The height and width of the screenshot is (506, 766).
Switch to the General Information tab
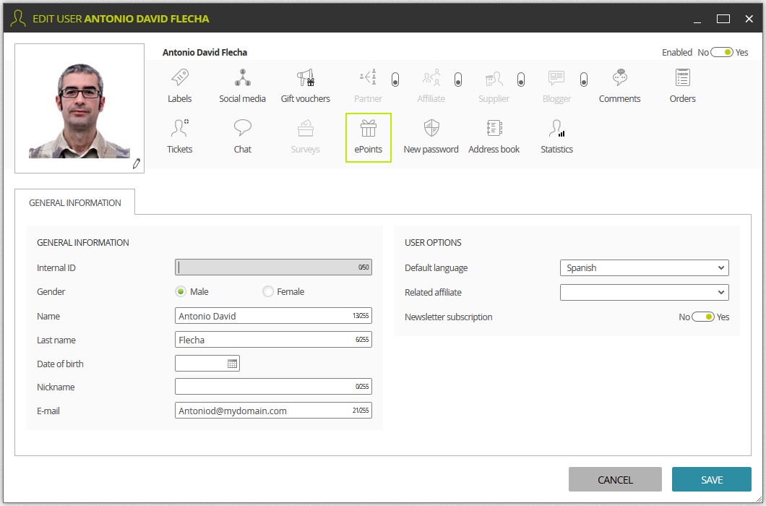(x=74, y=203)
